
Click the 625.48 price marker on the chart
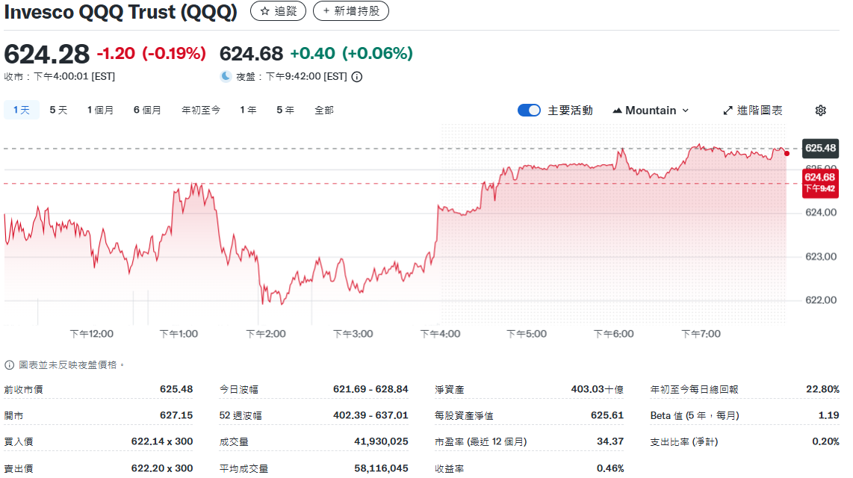[x=819, y=149]
